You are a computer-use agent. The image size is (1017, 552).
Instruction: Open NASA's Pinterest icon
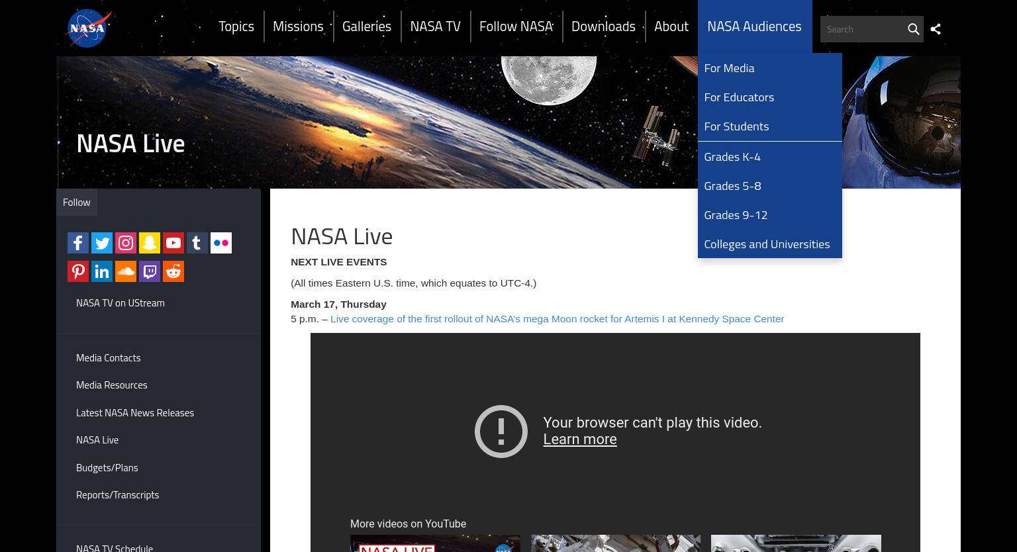pyautogui.click(x=78, y=271)
